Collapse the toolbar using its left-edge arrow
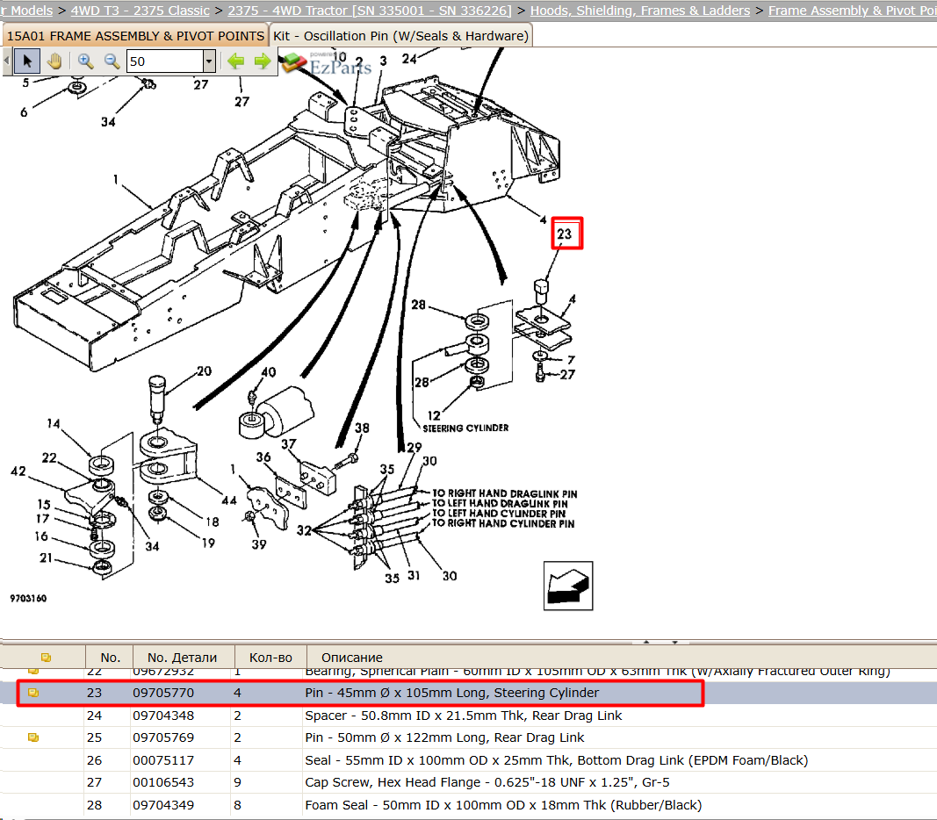Image resolution: width=937 pixels, height=820 pixels. point(6,61)
